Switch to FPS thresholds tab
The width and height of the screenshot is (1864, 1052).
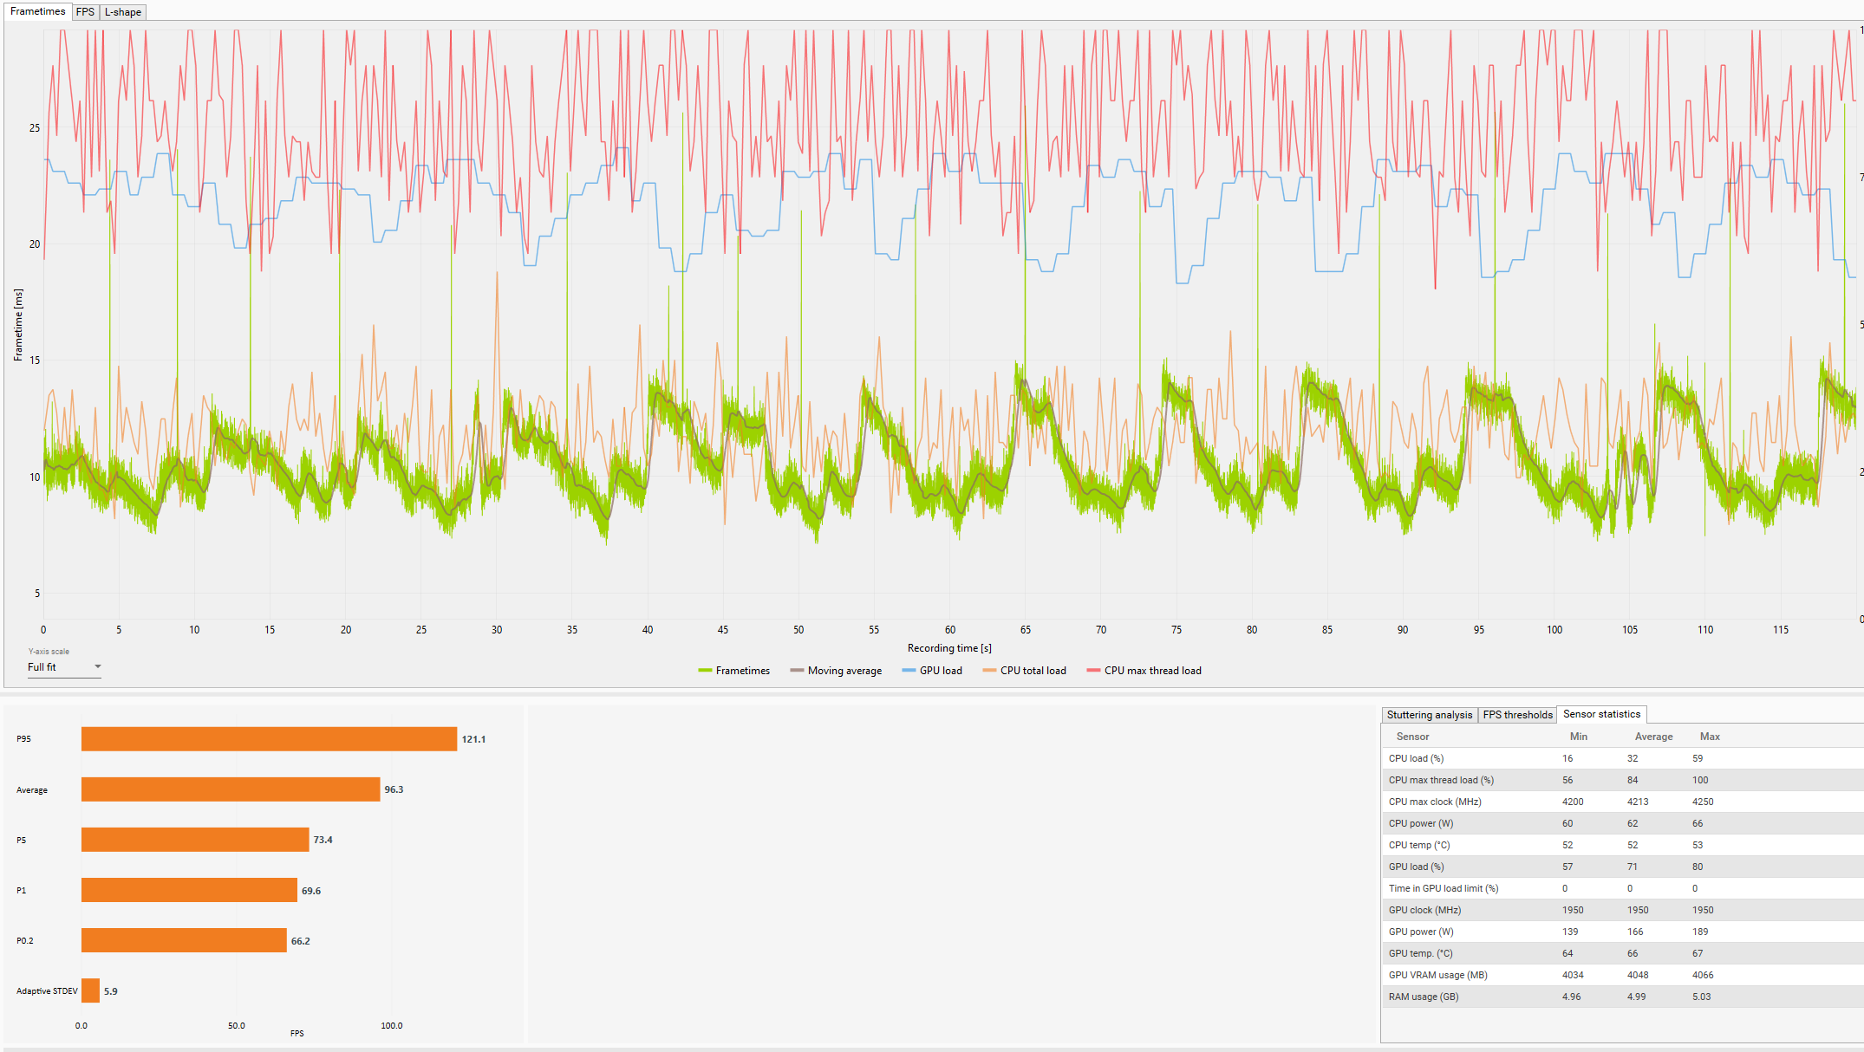(1517, 715)
